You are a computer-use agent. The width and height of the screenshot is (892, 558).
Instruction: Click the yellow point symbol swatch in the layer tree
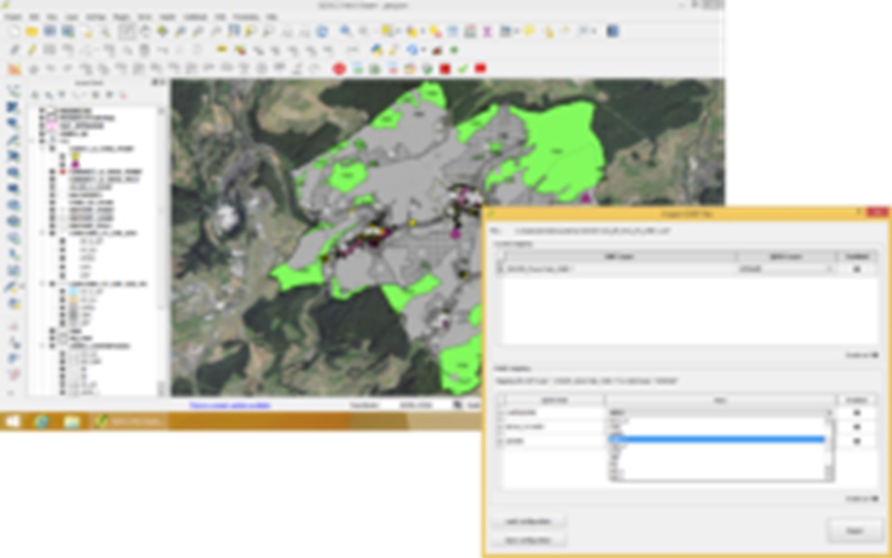[x=75, y=156]
